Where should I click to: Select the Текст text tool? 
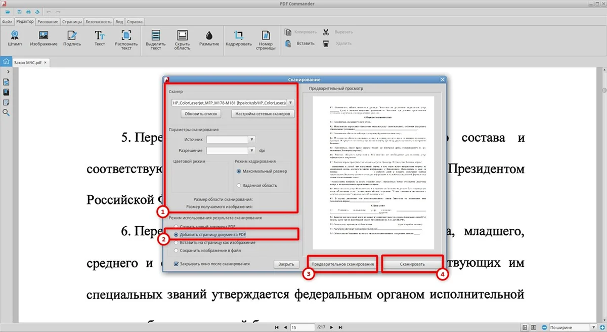pyautogui.click(x=100, y=36)
